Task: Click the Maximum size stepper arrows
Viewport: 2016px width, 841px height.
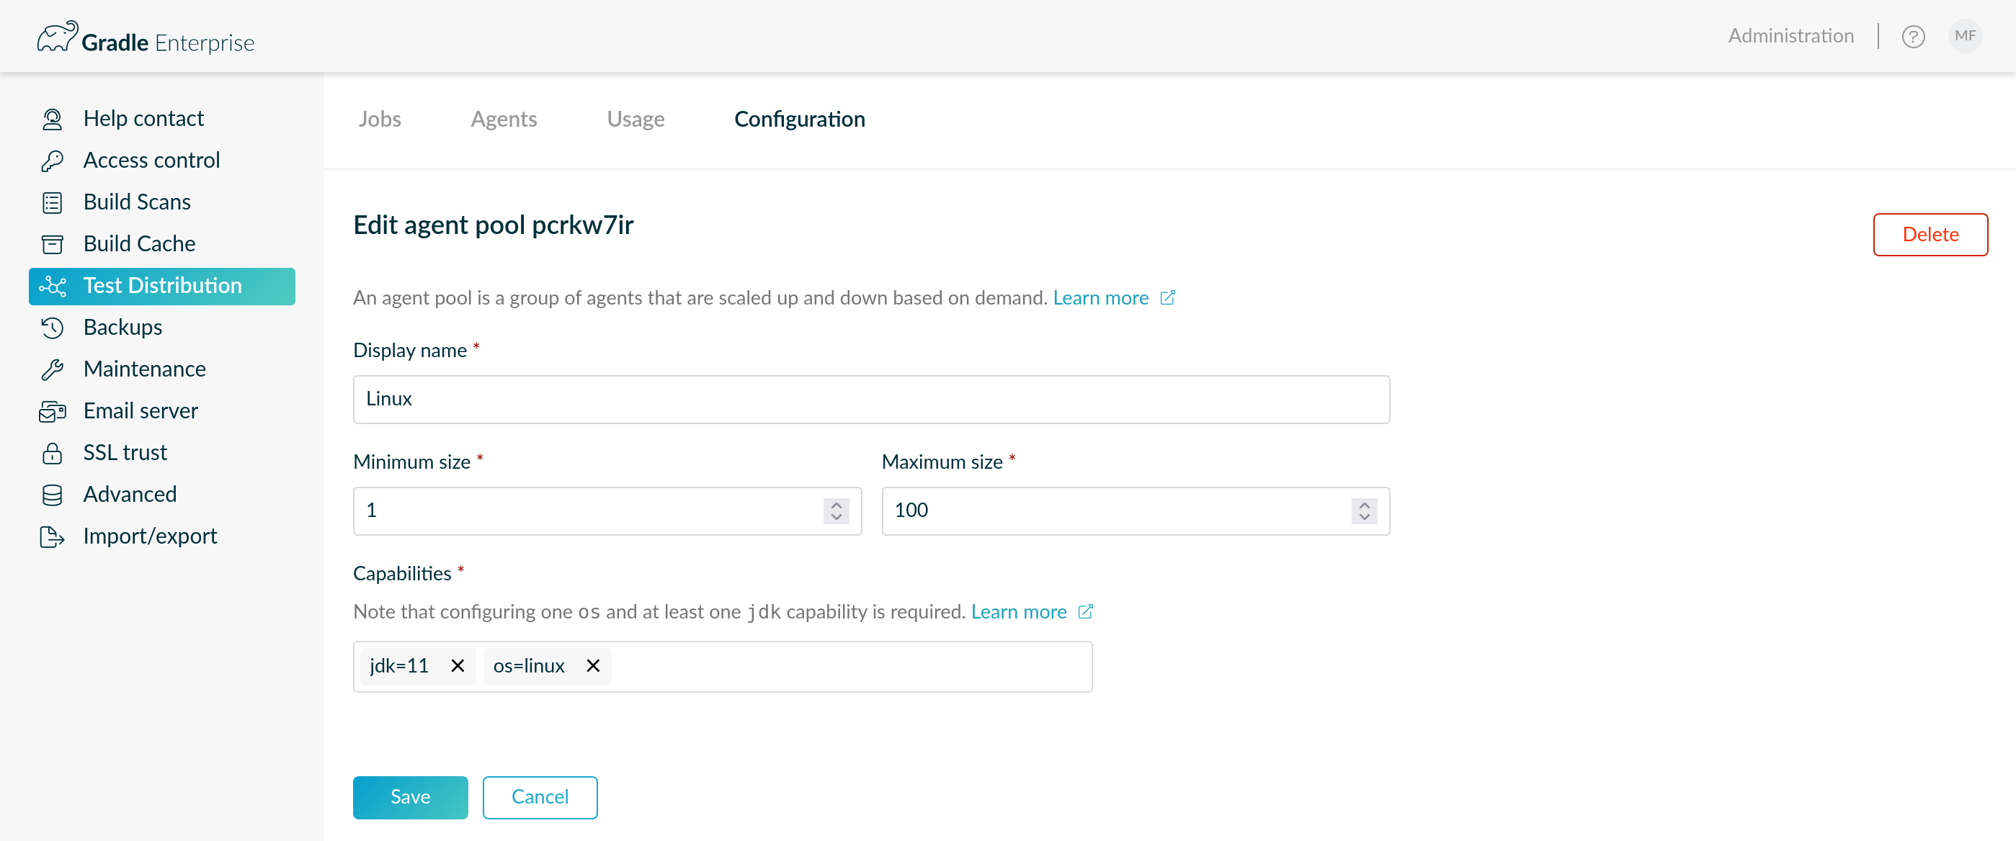Action: (x=1364, y=511)
